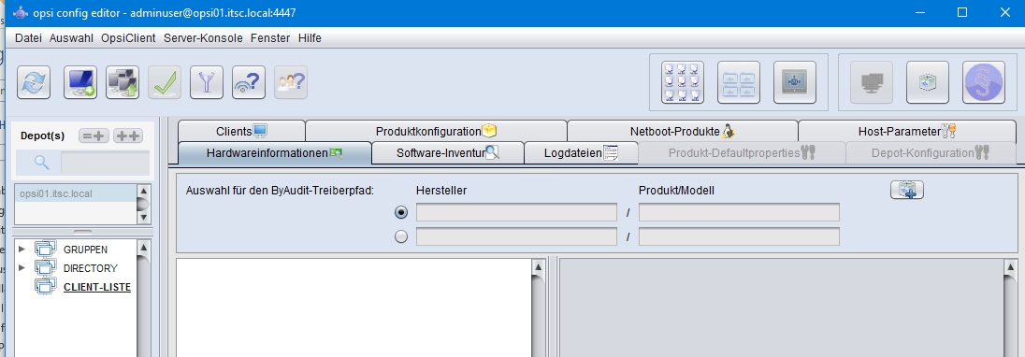This screenshot has height=357, width=1025.
Task: Select depot opsi01.itsc.local in list
Action: [75, 193]
